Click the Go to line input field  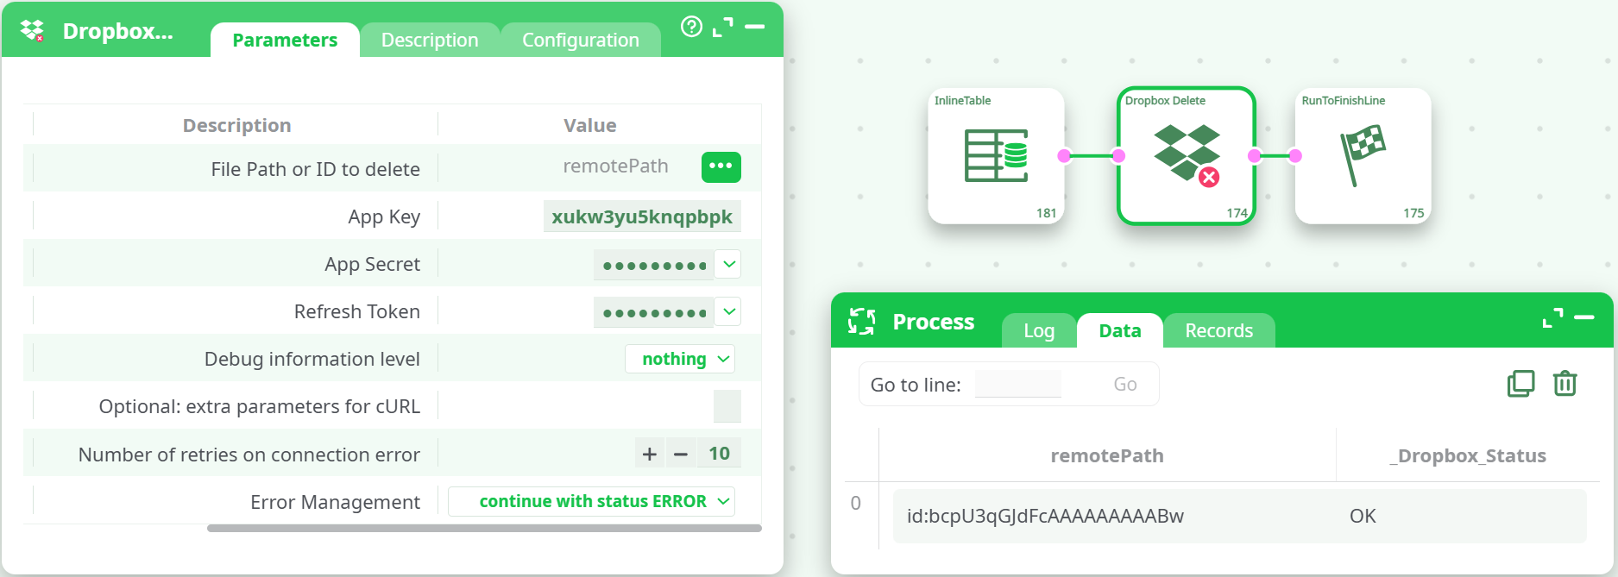click(1018, 385)
